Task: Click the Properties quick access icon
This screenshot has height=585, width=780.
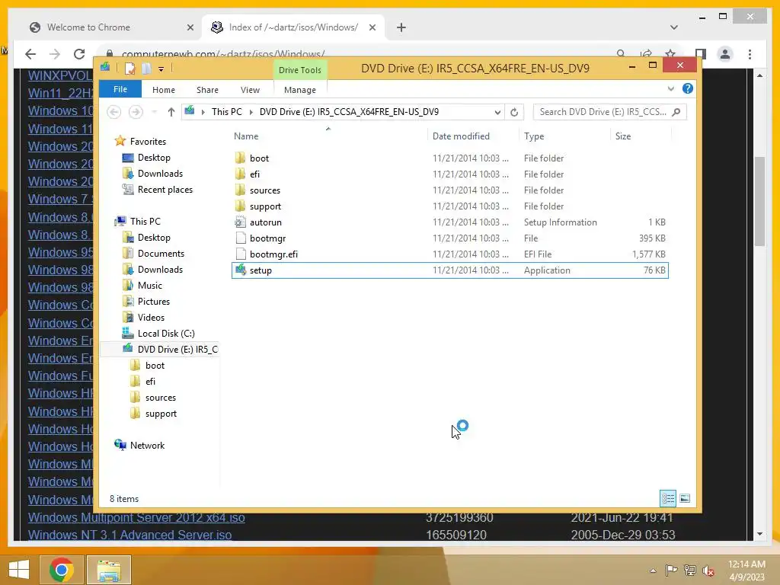Action: pos(129,69)
